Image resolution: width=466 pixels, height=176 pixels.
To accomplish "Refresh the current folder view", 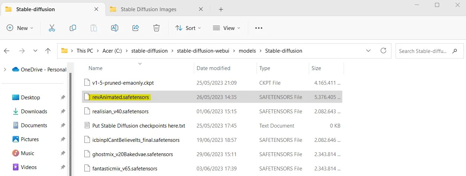I will pyautogui.click(x=383, y=51).
